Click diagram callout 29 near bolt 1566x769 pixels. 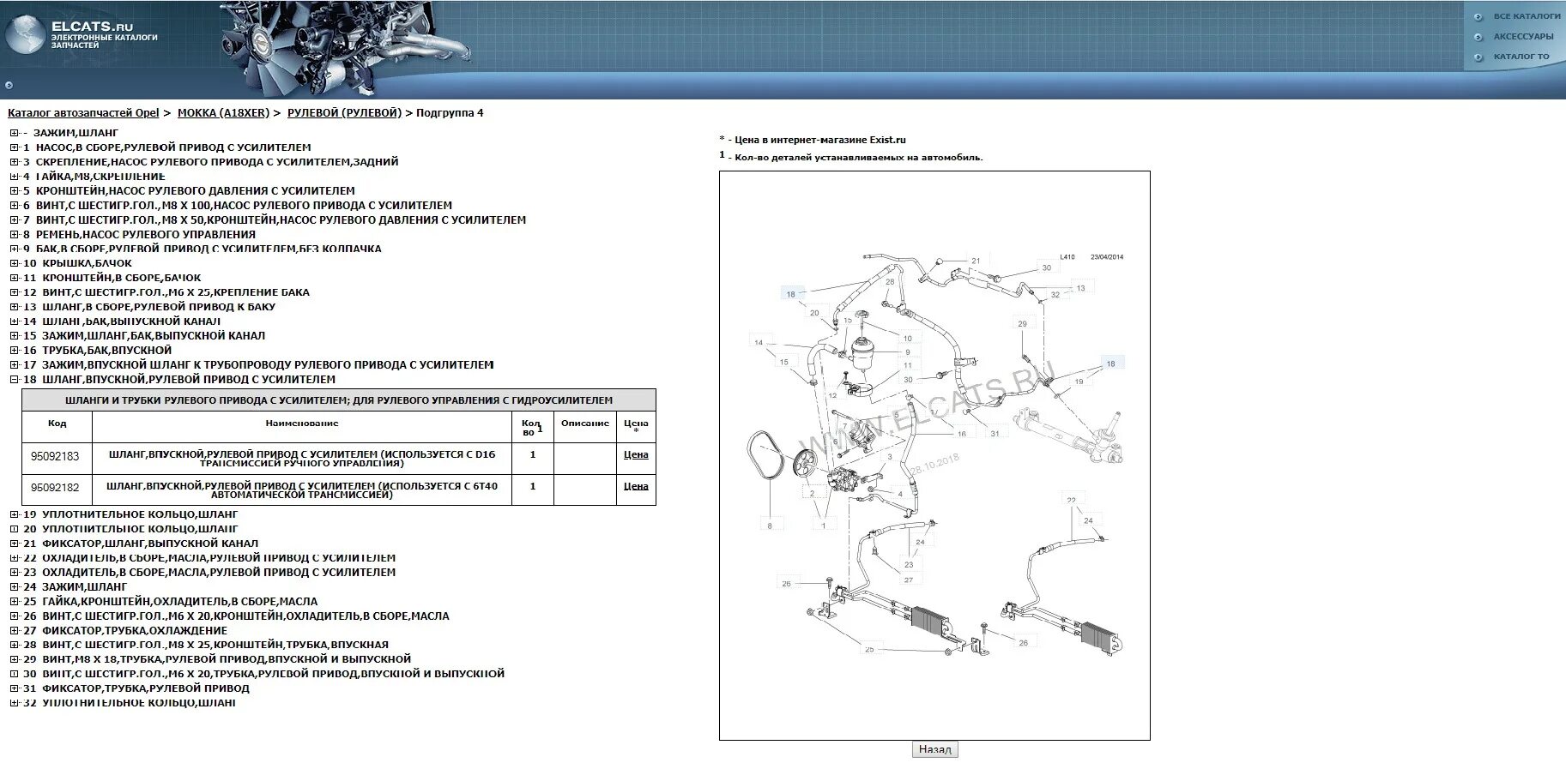[x=1022, y=324]
